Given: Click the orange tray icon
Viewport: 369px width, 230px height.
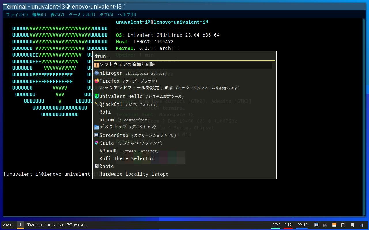Looking at the screenshot, I should [334, 225].
